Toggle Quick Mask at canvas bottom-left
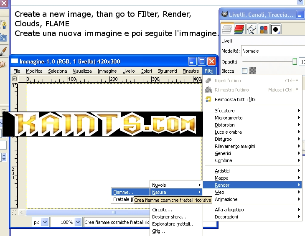Image resolution: width=305 pixels, height=236 pixels. [14, 213]
